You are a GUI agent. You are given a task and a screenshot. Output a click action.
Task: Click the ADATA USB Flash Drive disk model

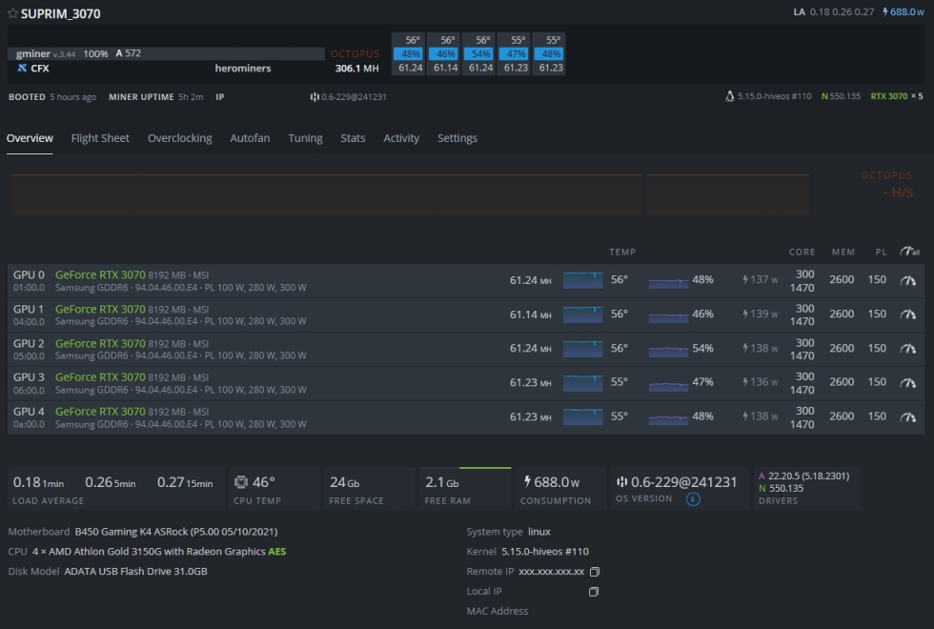click(x=135, y=571)
